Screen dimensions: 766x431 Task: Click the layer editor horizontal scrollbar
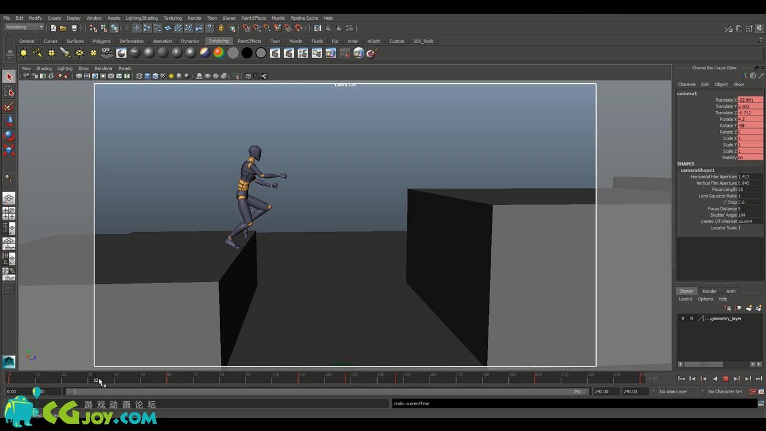tap(704, 364)
